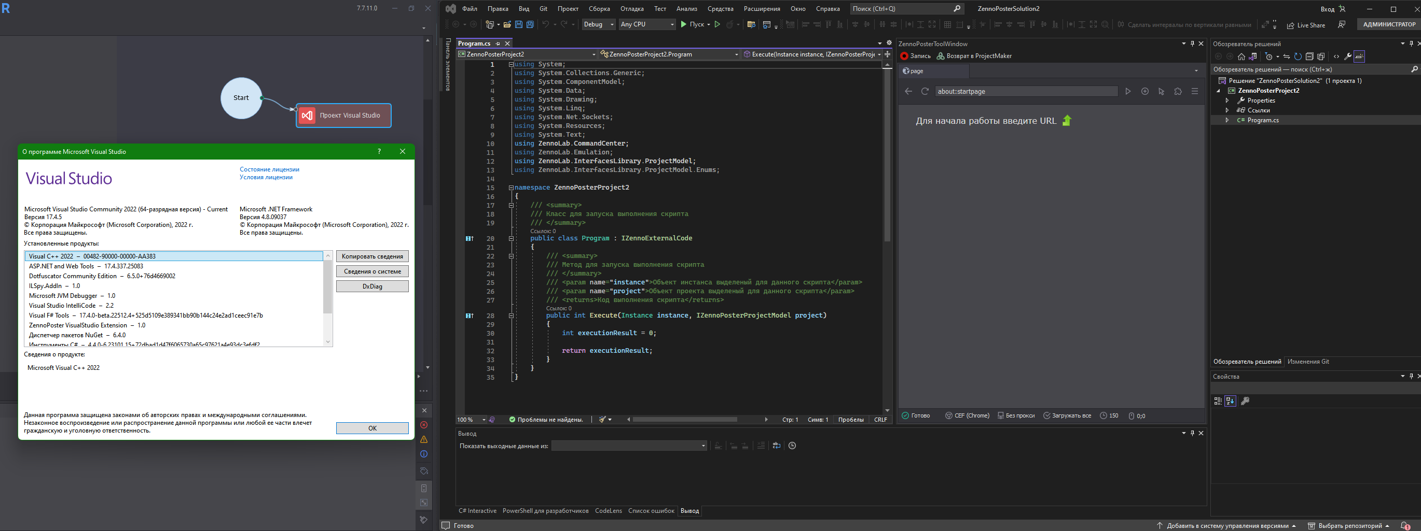Click the about:startpage URL field
The width and height of the screenshot is (1421, 531).
(x=1026, y=92)
